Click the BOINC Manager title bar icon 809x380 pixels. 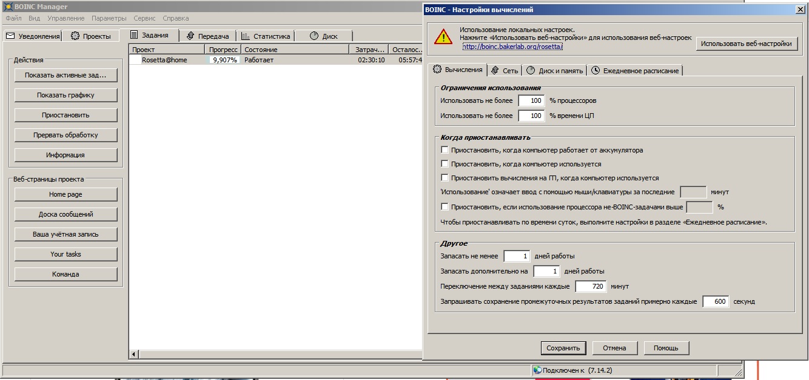coord(8,7)
